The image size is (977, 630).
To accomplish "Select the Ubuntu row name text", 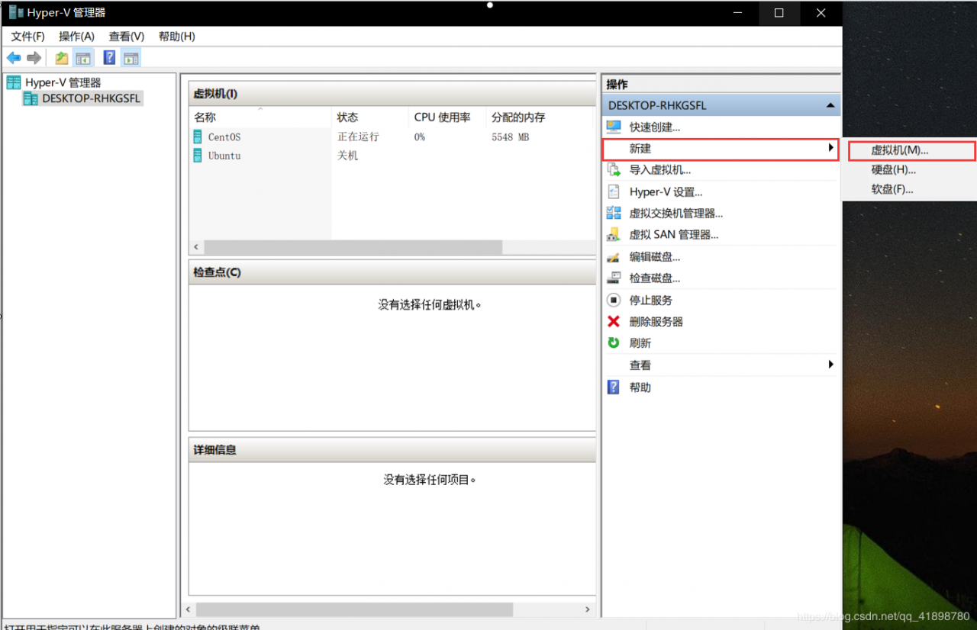I will click(x=224, y=156).
